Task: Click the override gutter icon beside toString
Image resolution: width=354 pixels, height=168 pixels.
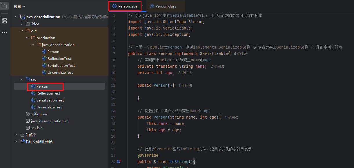Action: (x=119, y=162)
